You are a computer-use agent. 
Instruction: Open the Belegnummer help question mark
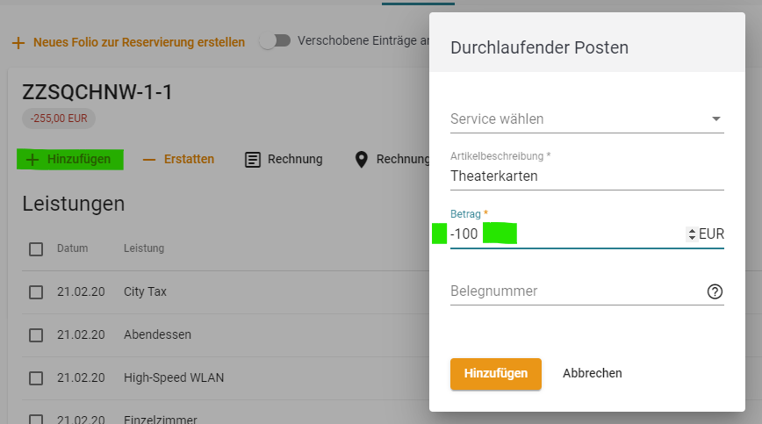(x=715, y=291)
